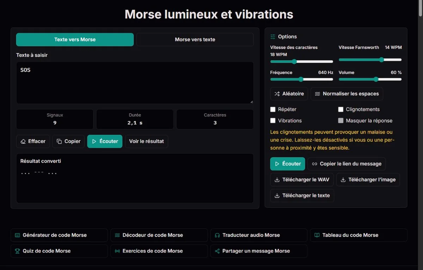Enable the Vibrations checkbox

pos(273,121)
